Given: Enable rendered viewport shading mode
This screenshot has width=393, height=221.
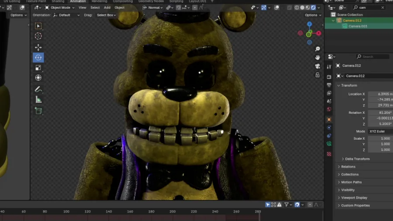Looking at the screenshot, I should pos(314,7).
